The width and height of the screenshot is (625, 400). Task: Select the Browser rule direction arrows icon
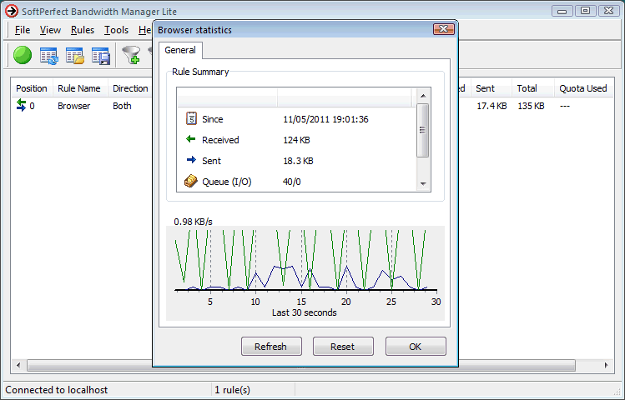click(21, 106)
